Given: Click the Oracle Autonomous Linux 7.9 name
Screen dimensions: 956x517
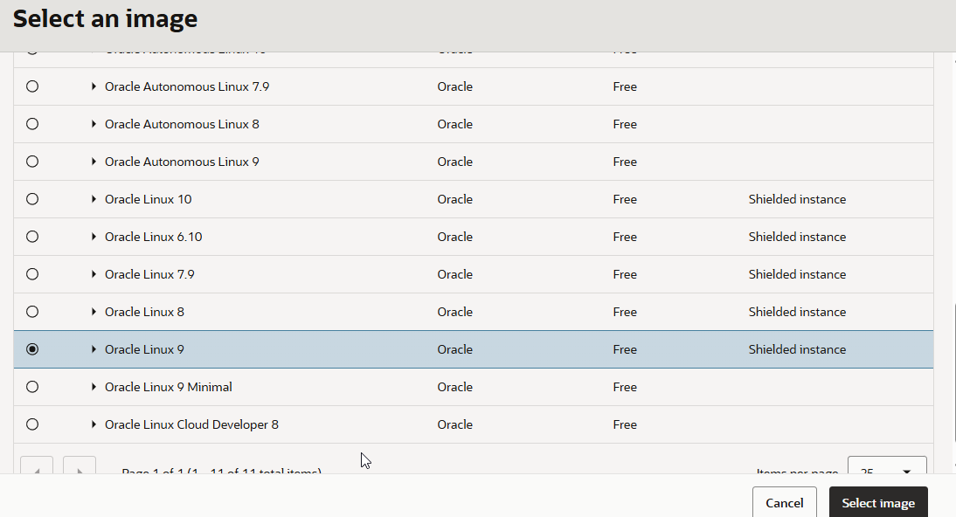Looking at the screenshot, I should tap(187, 86).
